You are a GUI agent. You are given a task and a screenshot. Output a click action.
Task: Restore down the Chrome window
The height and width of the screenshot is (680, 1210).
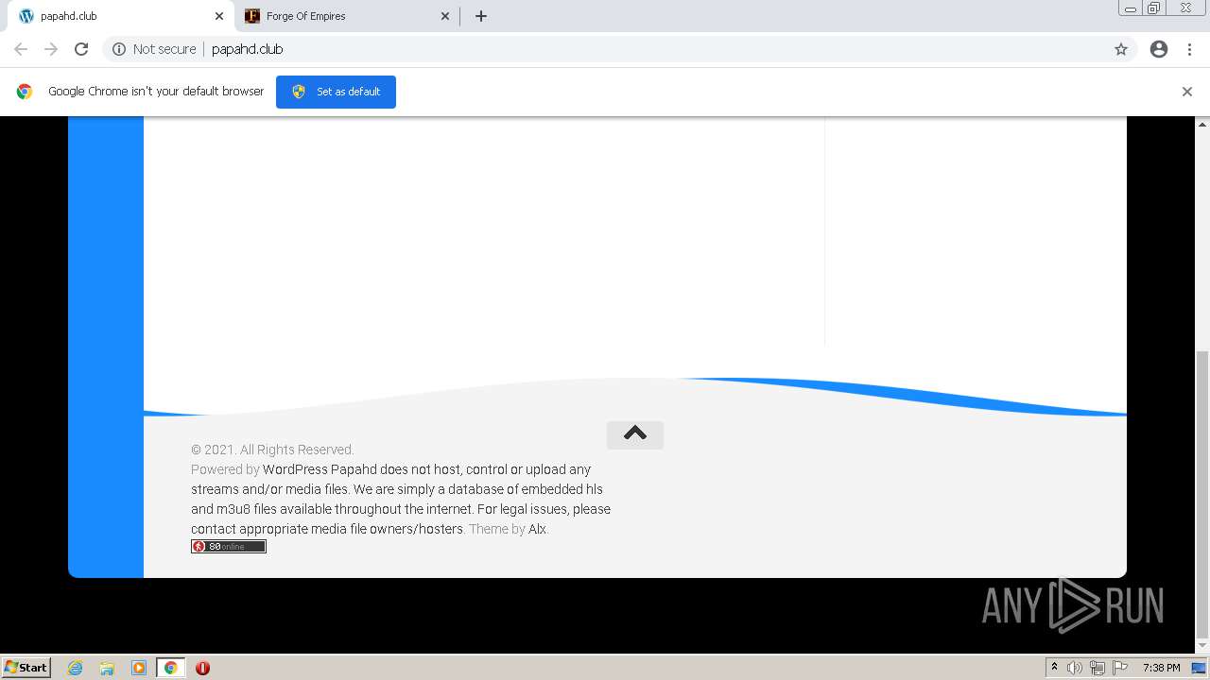click(x=1154, y=8)
